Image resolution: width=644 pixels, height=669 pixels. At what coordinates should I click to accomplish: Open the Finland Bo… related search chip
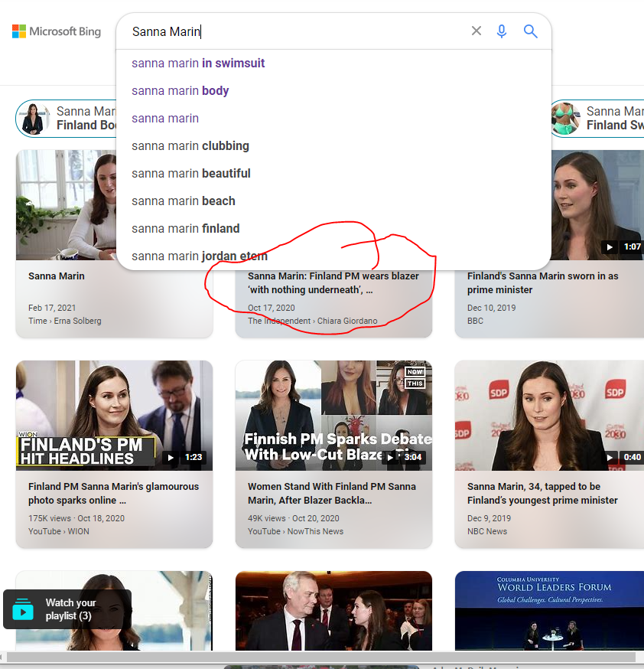[66, 119]
